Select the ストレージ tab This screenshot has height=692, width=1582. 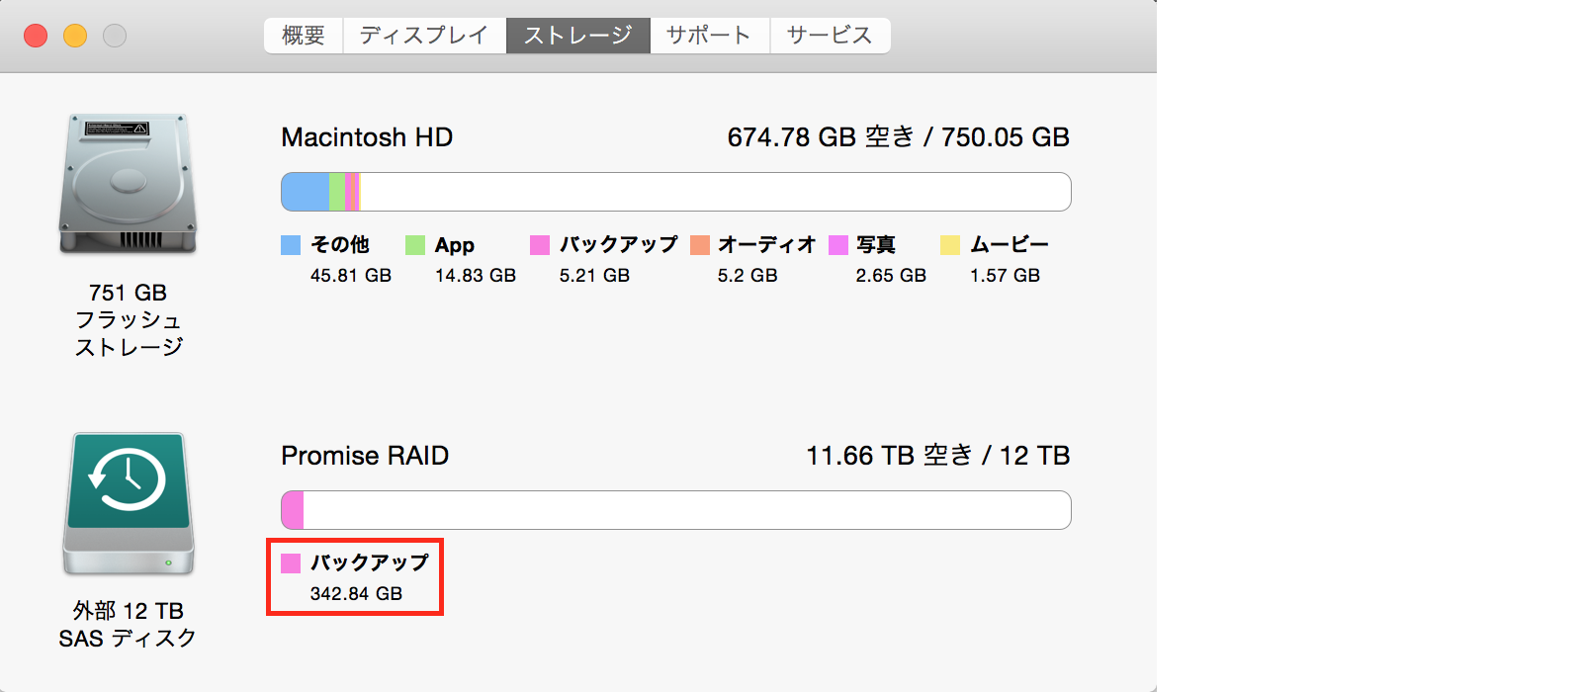577,36
